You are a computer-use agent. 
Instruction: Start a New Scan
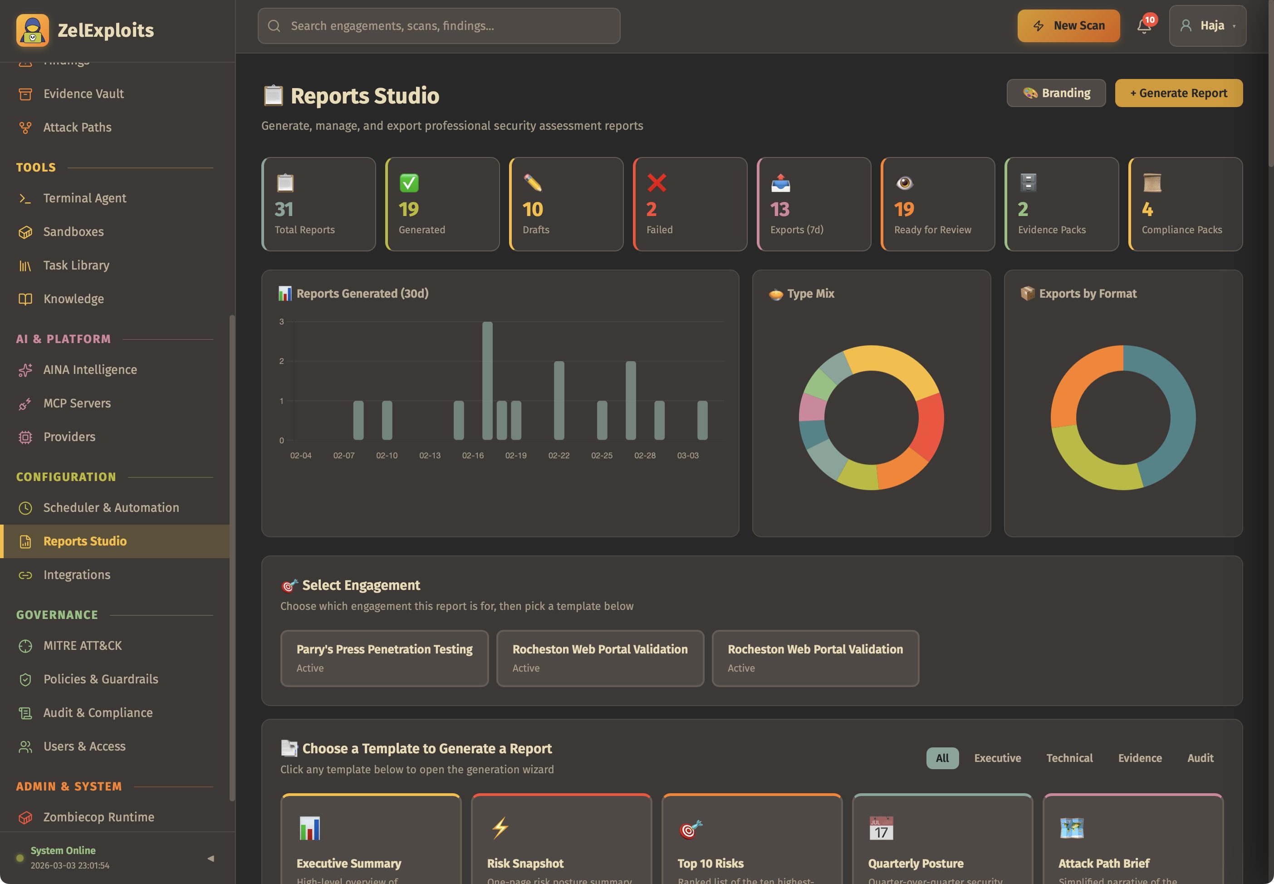coord(1068,25)
